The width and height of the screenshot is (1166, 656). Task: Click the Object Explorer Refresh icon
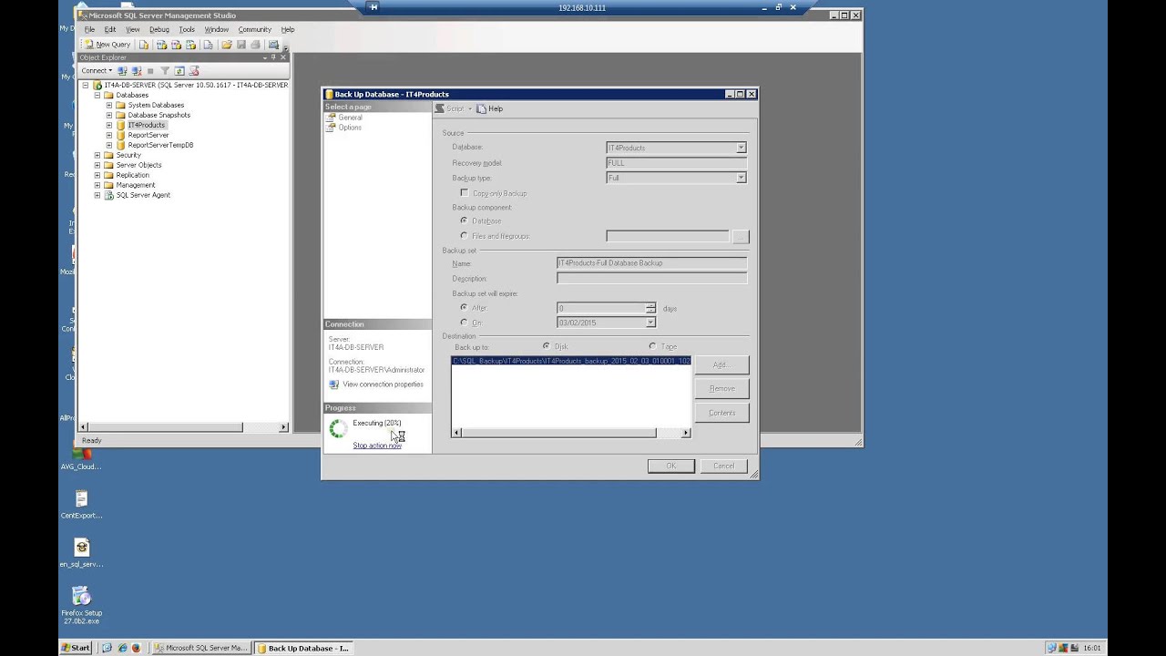179,70
